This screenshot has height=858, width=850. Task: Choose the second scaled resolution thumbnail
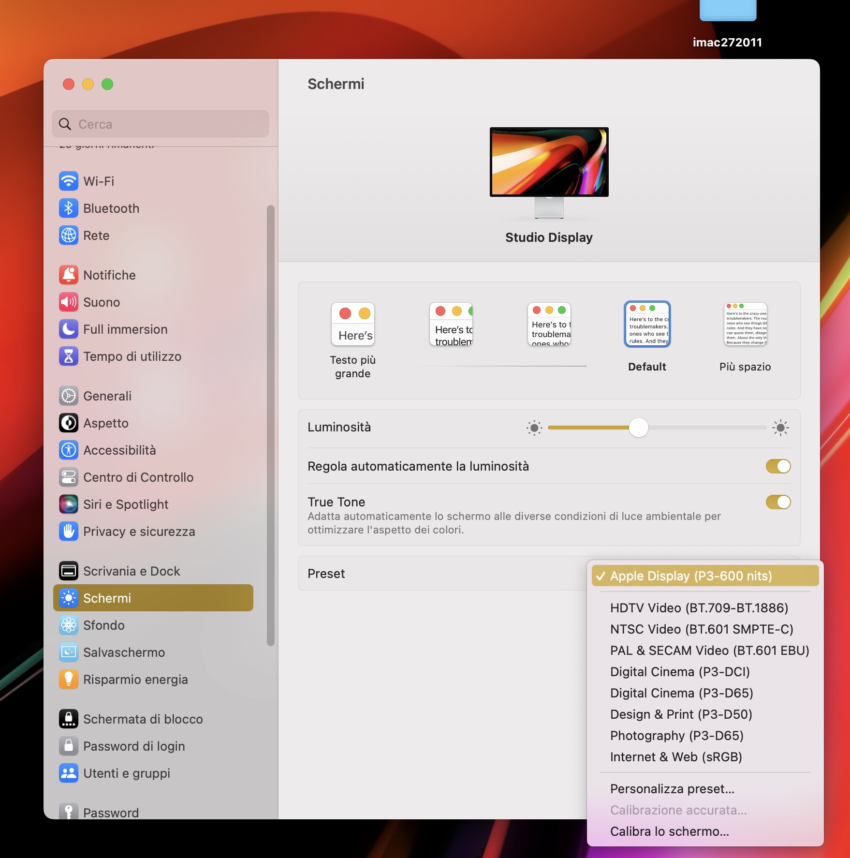pos(451,324)
